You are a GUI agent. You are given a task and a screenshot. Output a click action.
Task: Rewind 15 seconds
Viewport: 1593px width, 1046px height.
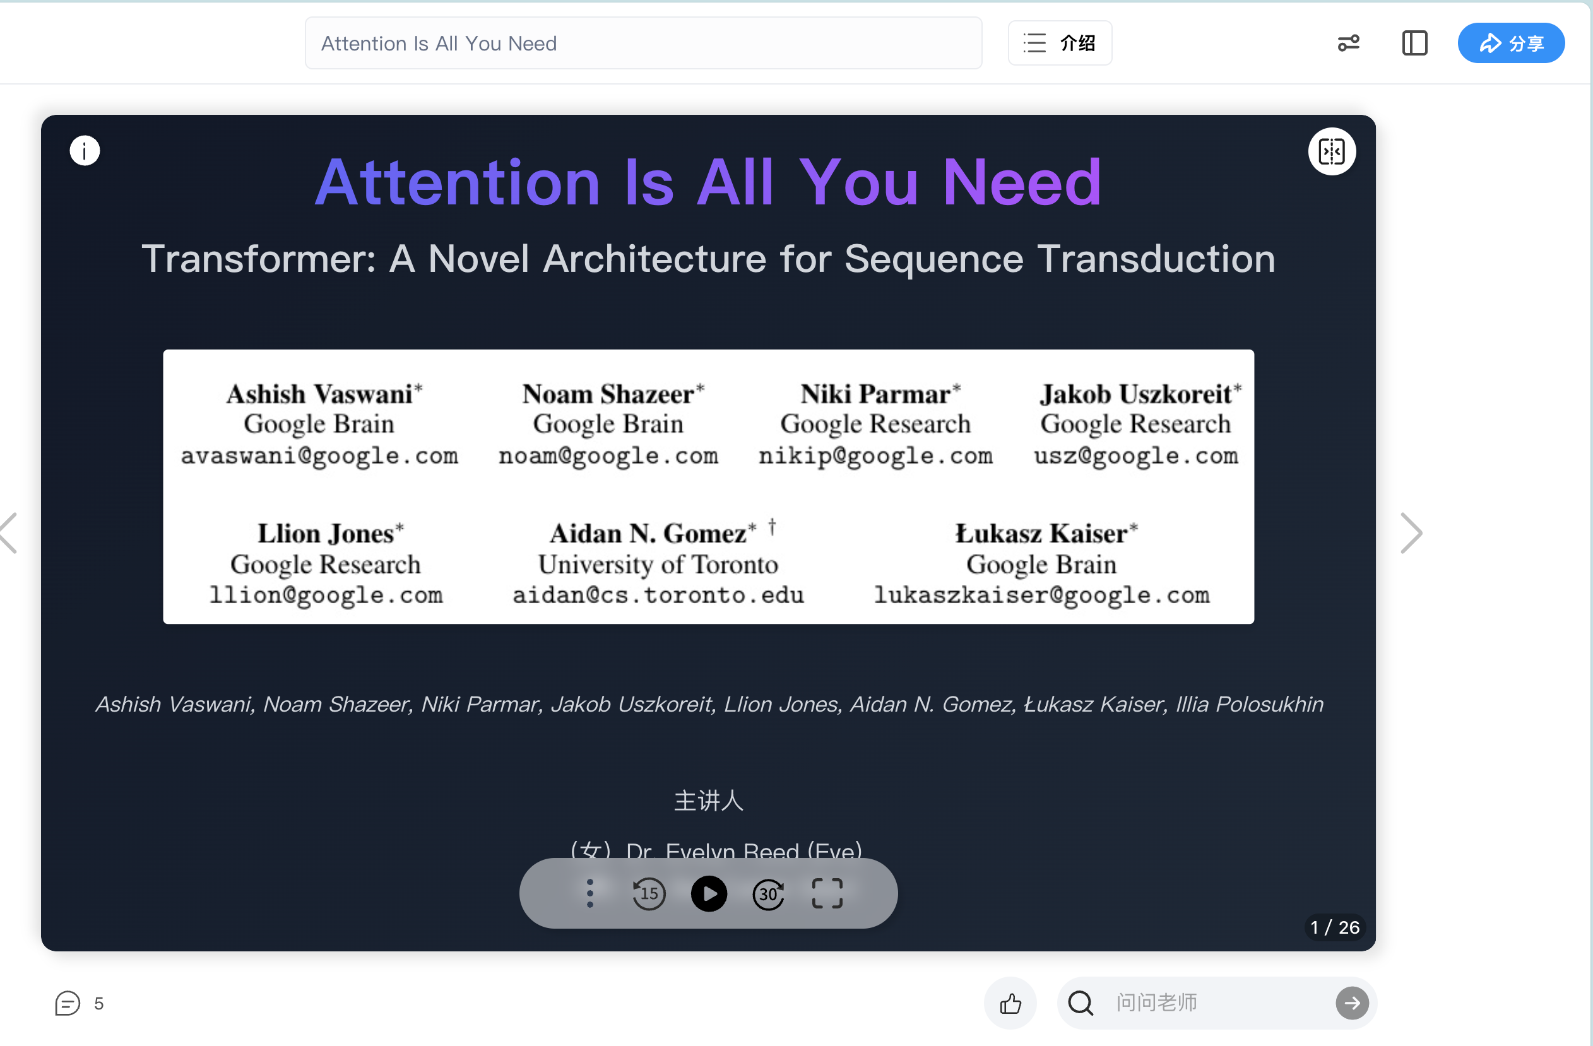[648, 893]
